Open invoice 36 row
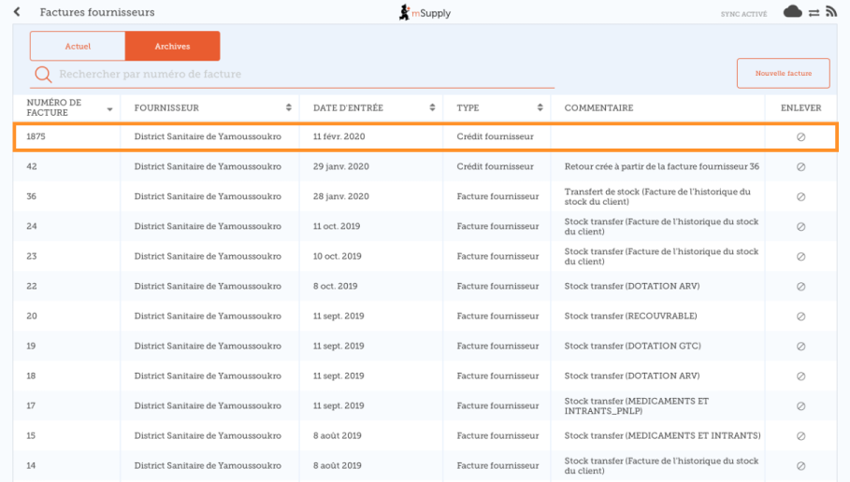850x482 pixels. point(374,196)
